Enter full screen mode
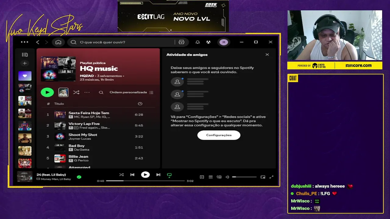The width and height of the screenshot is (390, 219). tap(271, 177)
